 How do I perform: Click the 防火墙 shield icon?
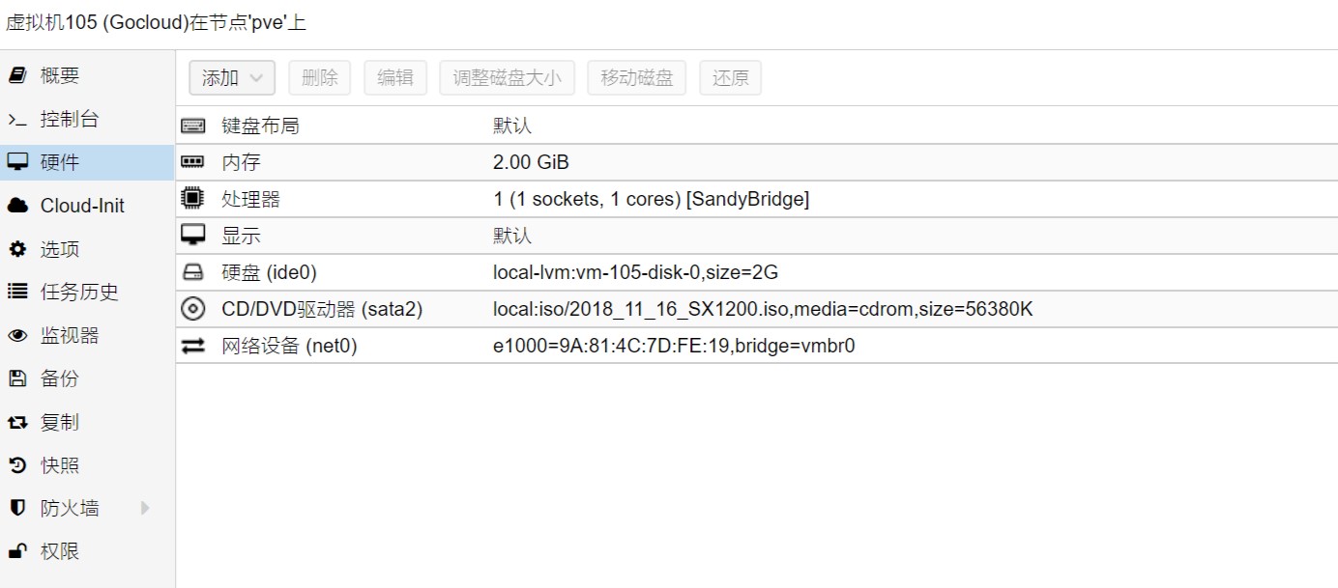point(17,508)
